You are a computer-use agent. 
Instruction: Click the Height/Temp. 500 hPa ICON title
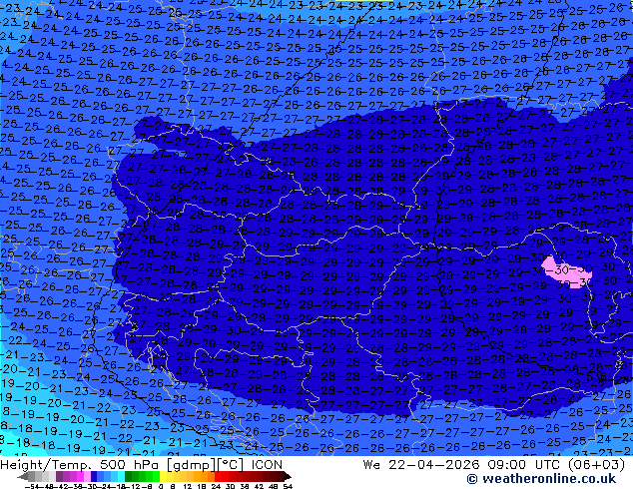coord(142,465)
